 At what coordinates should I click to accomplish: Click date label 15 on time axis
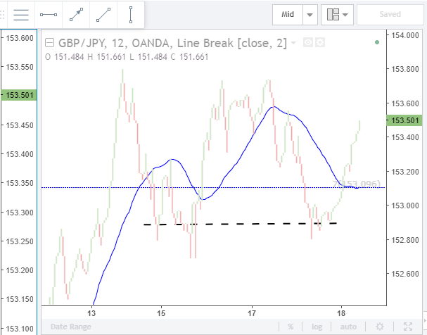point(161,313)
